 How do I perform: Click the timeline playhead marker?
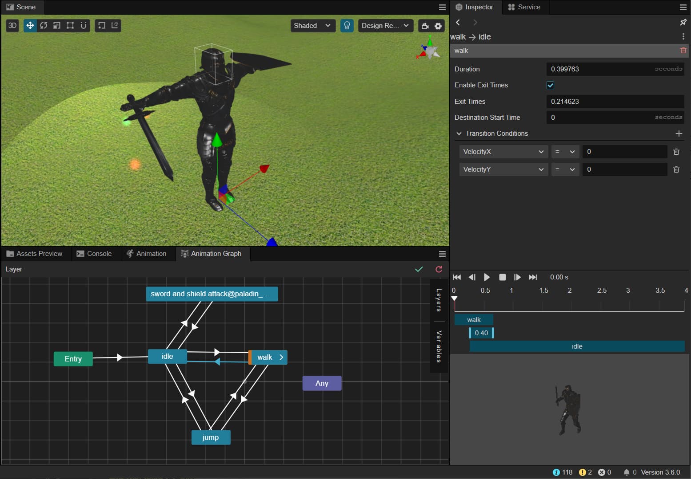pos(454,298)
